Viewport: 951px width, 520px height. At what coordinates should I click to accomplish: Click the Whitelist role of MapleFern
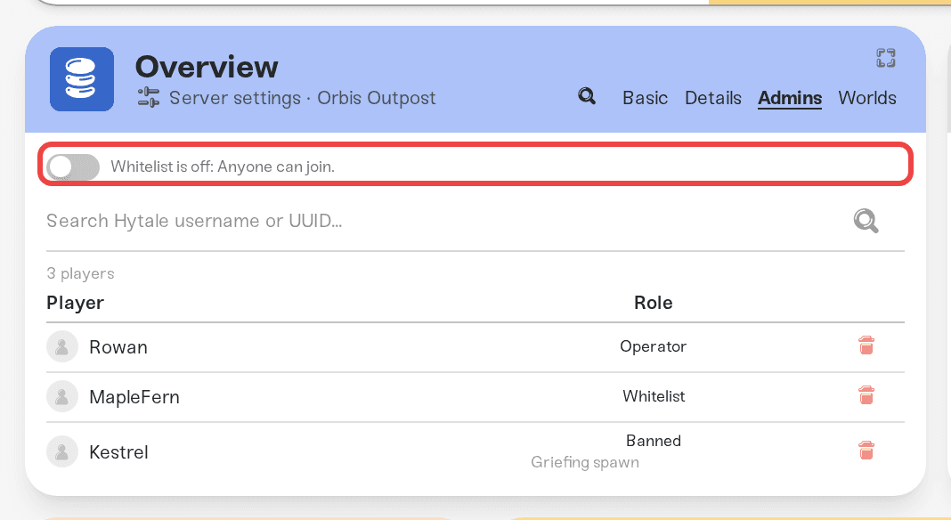pos(654,396)
